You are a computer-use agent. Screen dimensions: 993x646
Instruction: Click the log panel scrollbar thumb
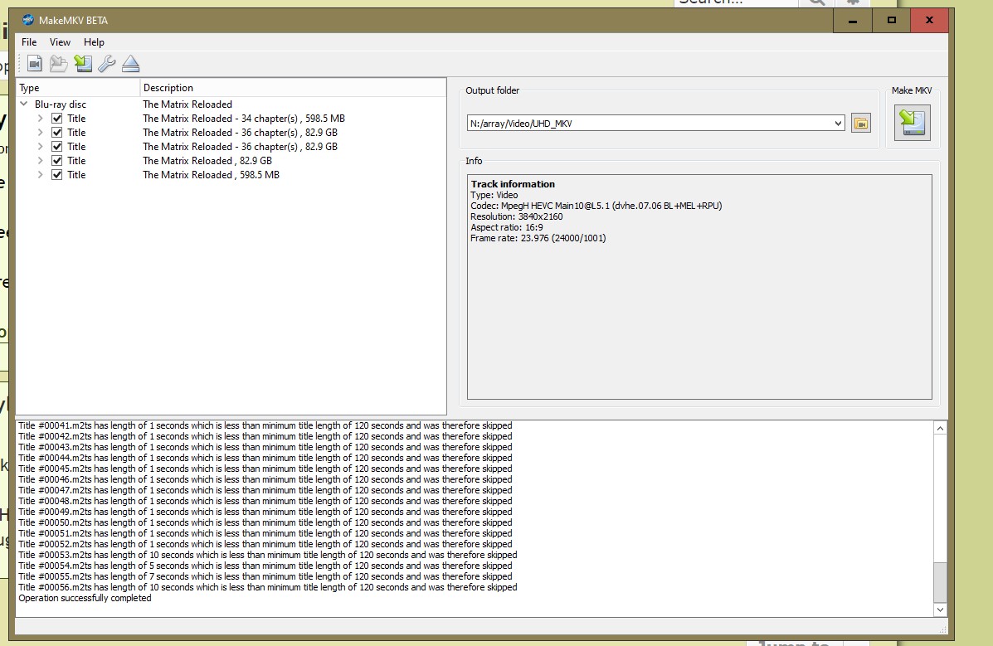click(940, 581)
